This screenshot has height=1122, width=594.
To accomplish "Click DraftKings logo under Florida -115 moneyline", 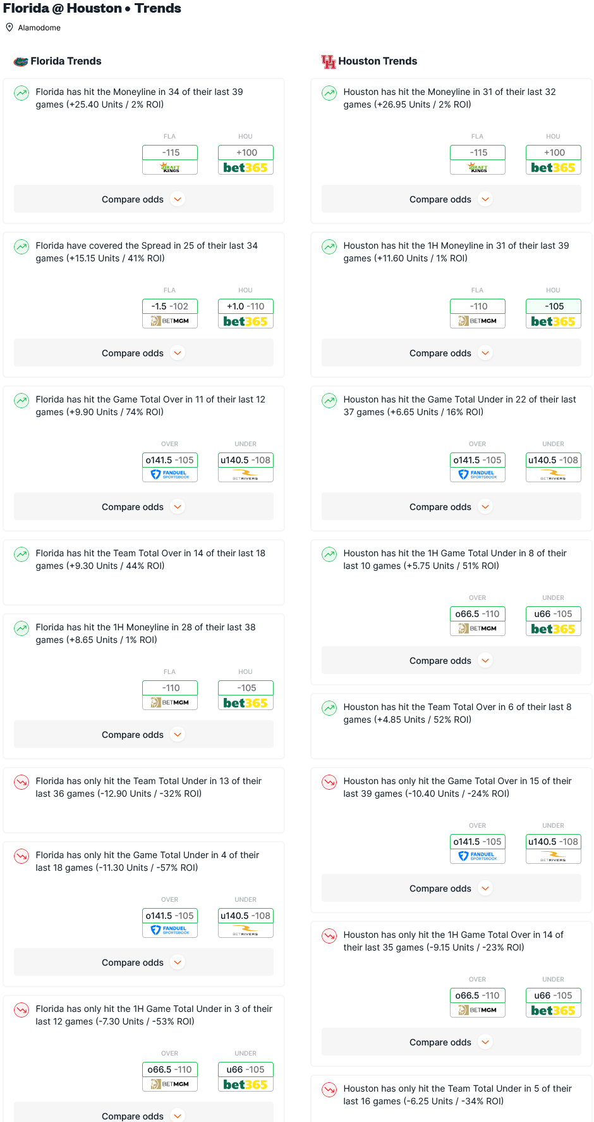I will pos(170,168).
